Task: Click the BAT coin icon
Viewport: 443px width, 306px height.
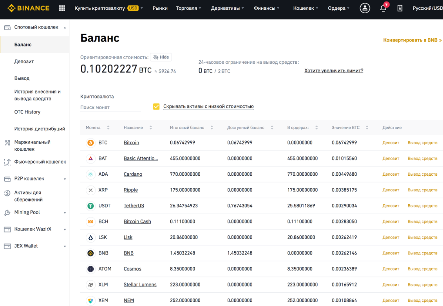Action: pyautogui.click(x=90, y=158)
